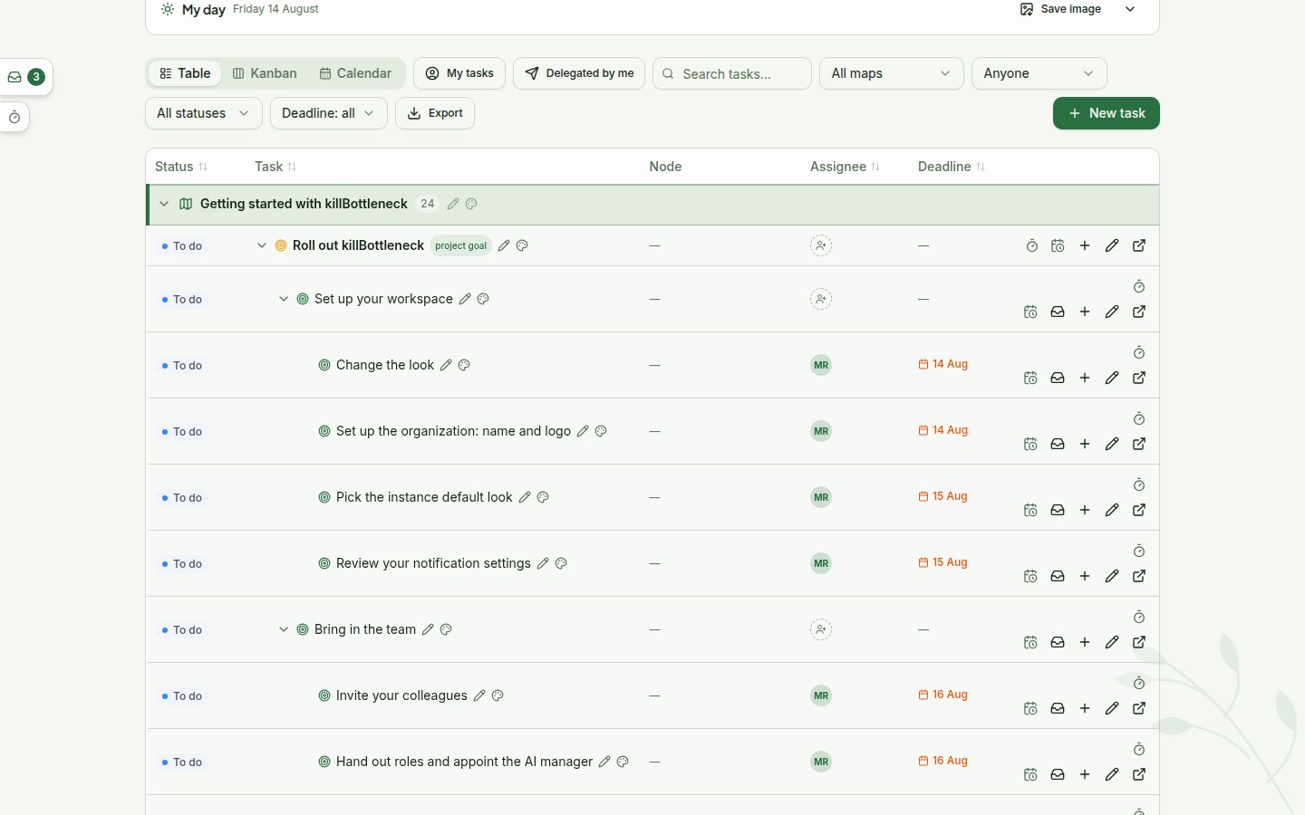Open Roll out killBottleneck in external view
This screenshot has height=815, width=1305.
(1139, 245)
